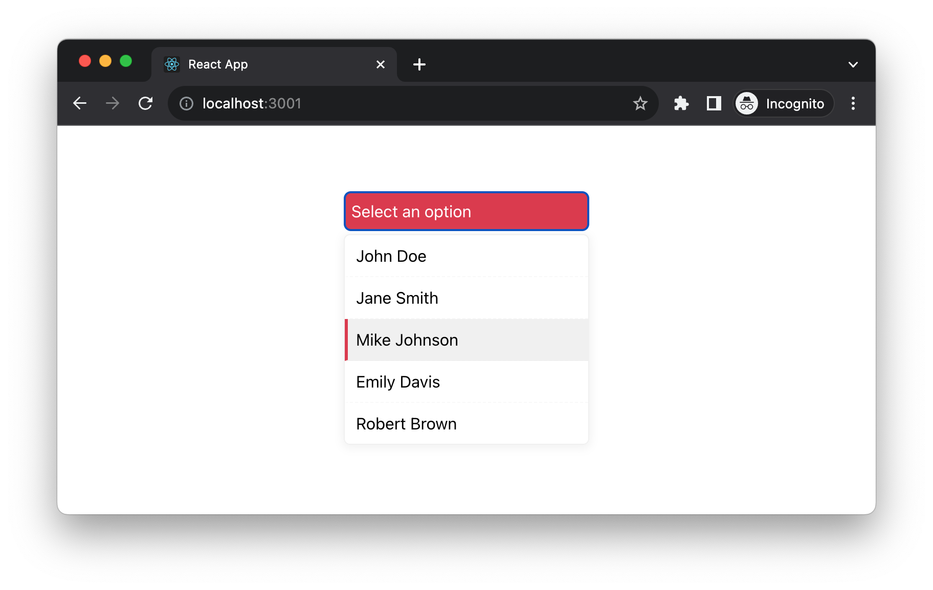
Task: Toggle the browser side panel icon
Action: pos(714,104)
